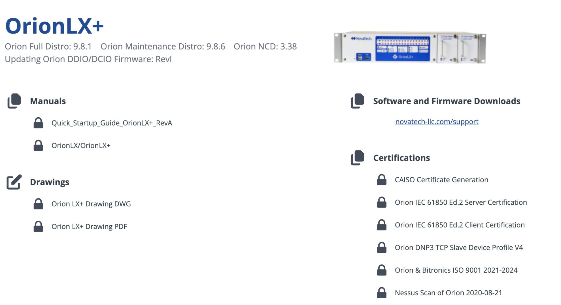
Task: Download Orion LX+ Drawing PDF
Action: (89, 226)
